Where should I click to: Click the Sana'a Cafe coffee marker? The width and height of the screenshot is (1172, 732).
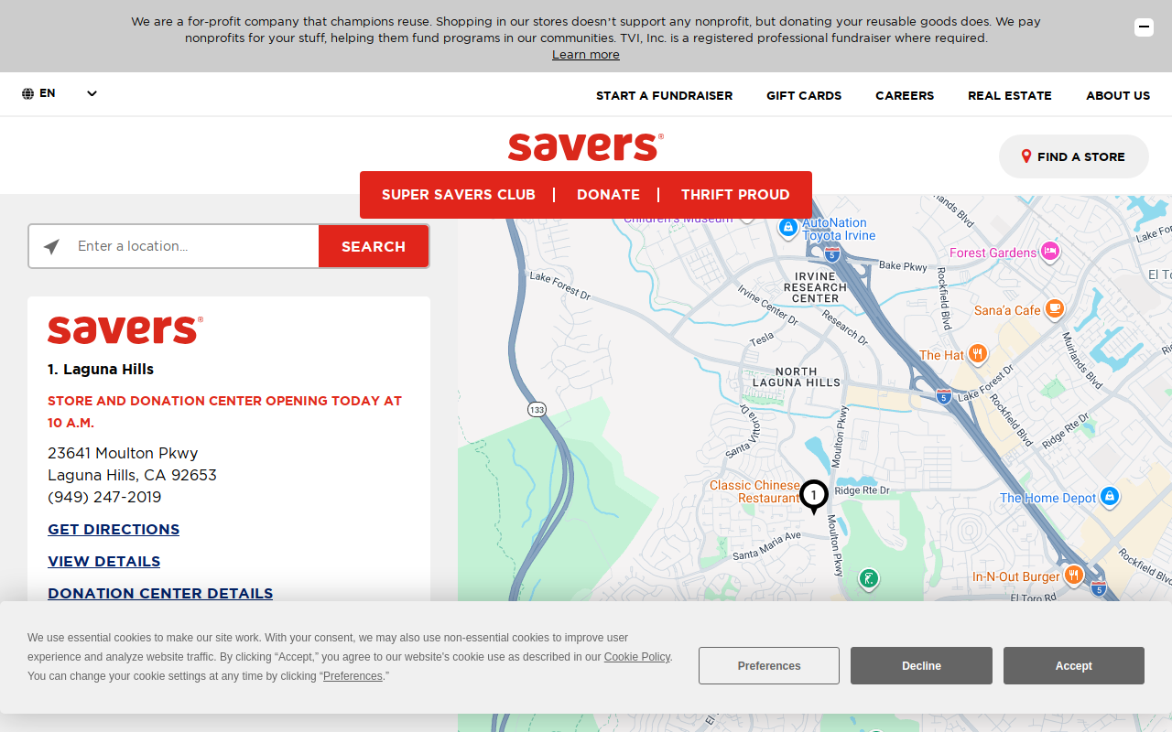tap(1055, 309)
